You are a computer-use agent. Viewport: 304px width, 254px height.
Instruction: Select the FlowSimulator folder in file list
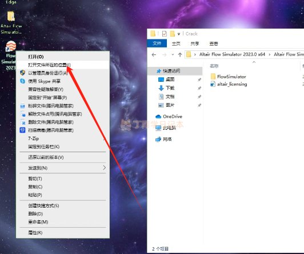(x=231, y=77)
